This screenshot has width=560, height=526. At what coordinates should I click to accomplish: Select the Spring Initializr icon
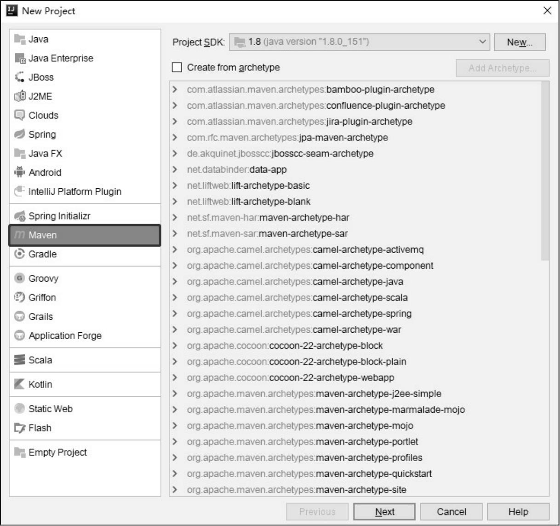click(x=19, y=216)
